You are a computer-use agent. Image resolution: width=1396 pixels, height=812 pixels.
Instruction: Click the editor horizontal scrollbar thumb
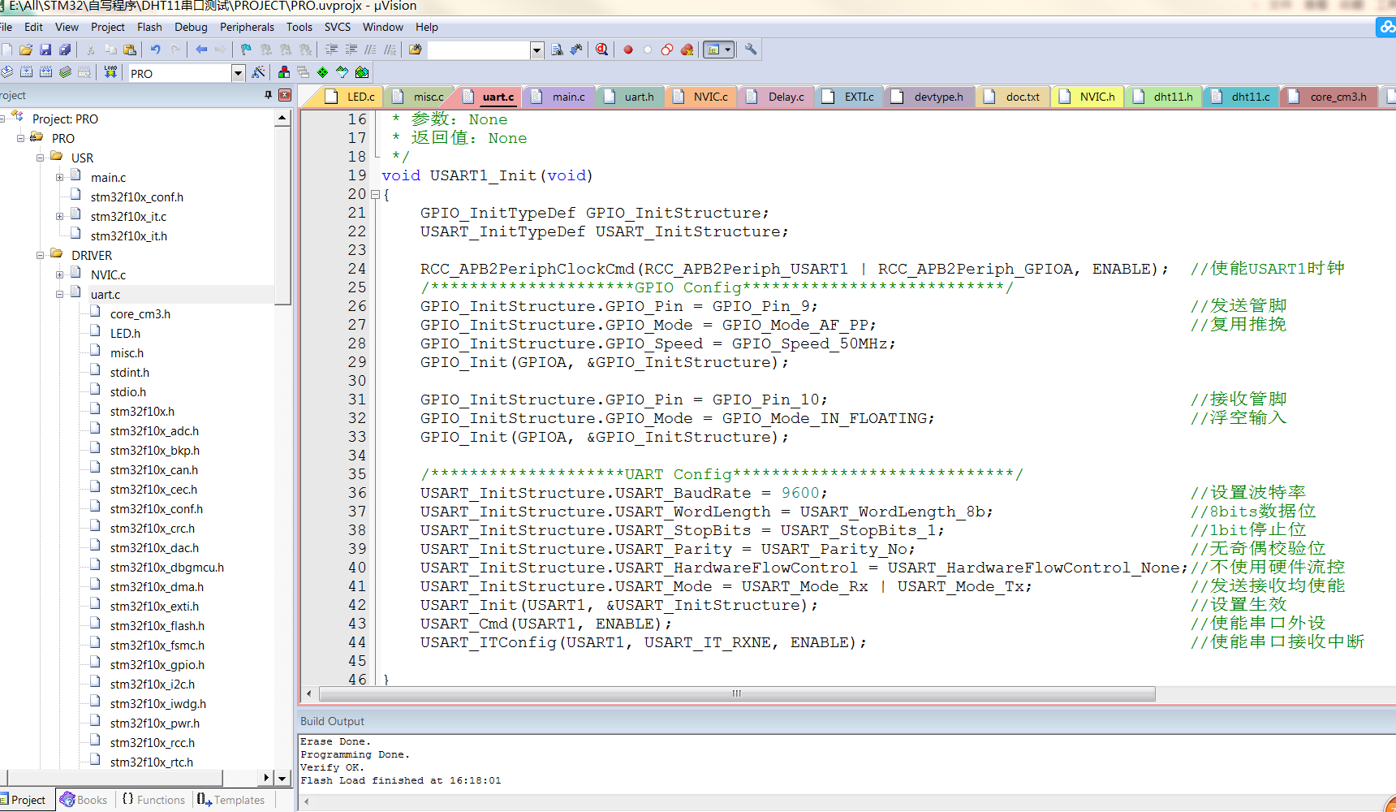737,693
